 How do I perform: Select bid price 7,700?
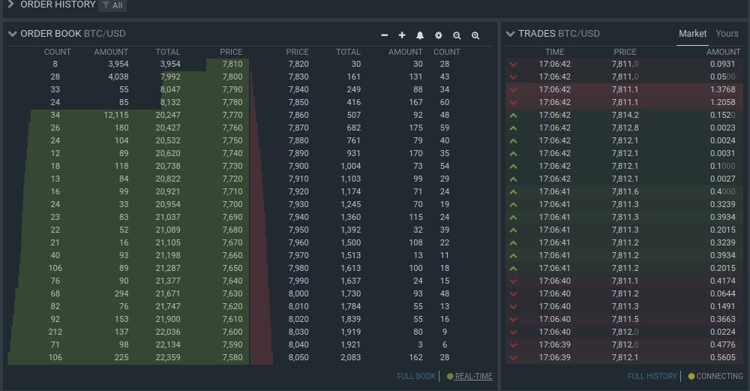232,204
